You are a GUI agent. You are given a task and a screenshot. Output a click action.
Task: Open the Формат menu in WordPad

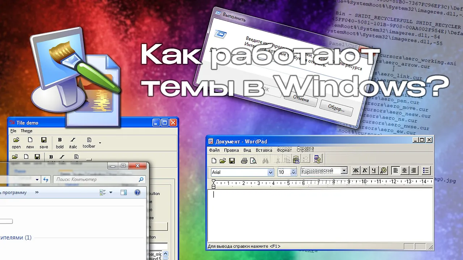pos(284,150)
